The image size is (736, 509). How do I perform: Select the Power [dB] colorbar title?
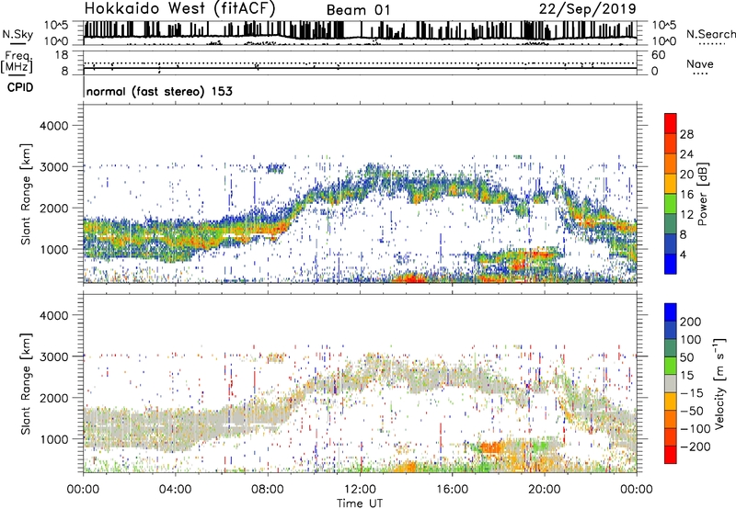coord(703,194)
